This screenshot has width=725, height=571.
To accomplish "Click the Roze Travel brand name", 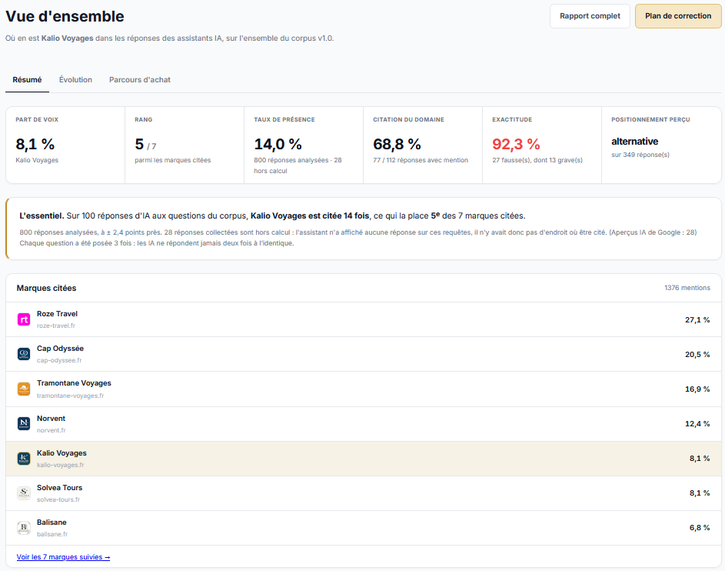I will (x=57, y=314).
